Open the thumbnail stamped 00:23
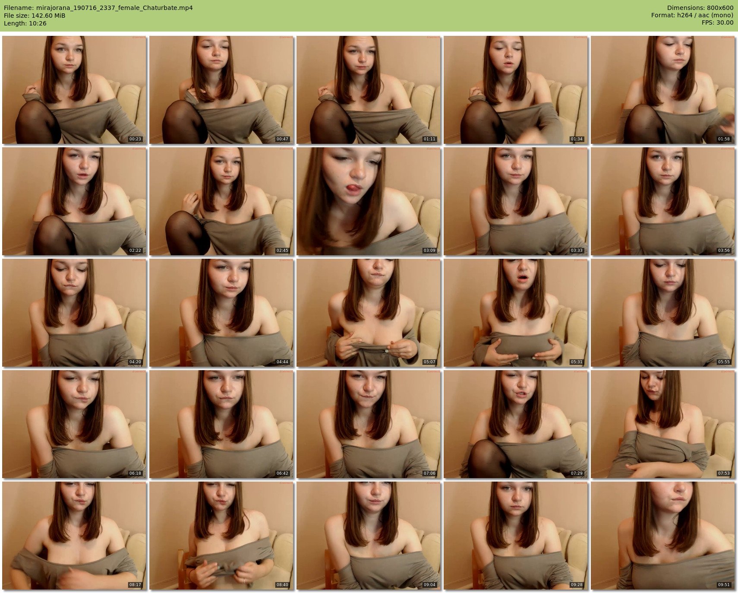The height and width of the screenshot is (593, 738). pos(74,90)
